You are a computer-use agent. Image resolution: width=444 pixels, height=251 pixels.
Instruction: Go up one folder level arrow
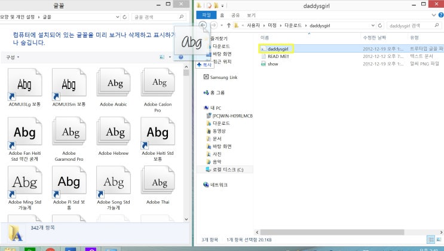[x=229, y=26]
